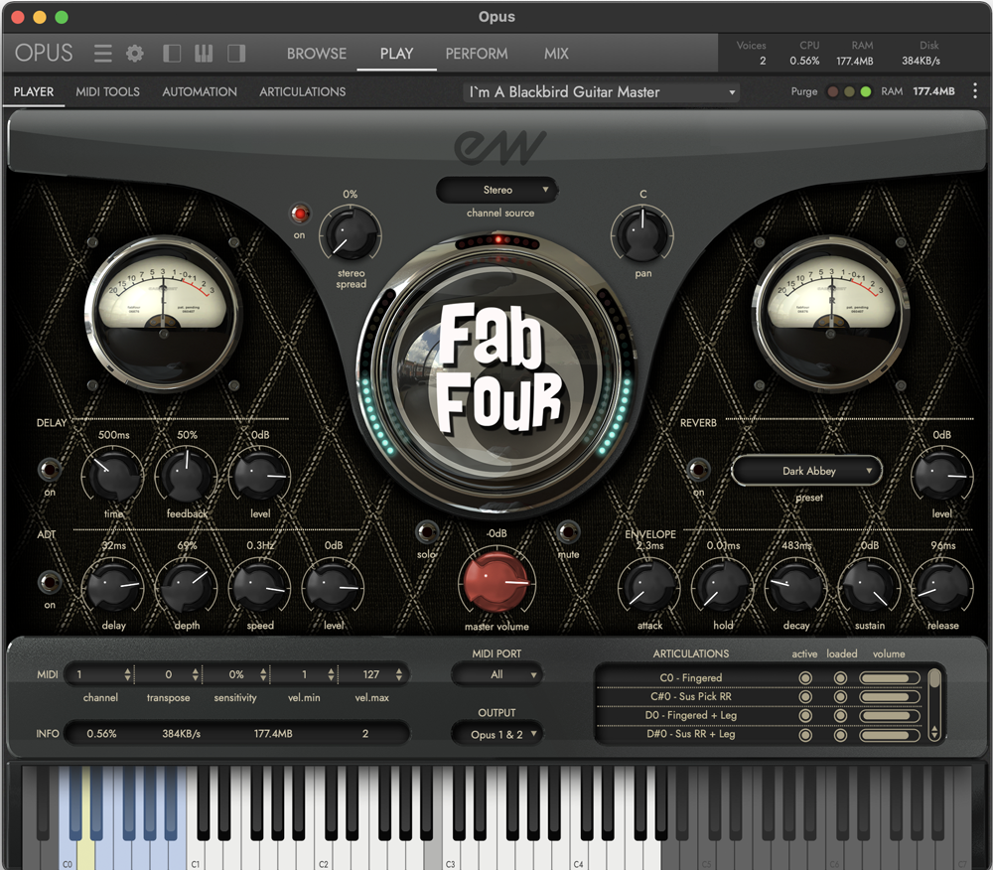Open the Dark Abbey reverb preset dropdown
This screenshot has width=993, height=870.
click(806, 471)
